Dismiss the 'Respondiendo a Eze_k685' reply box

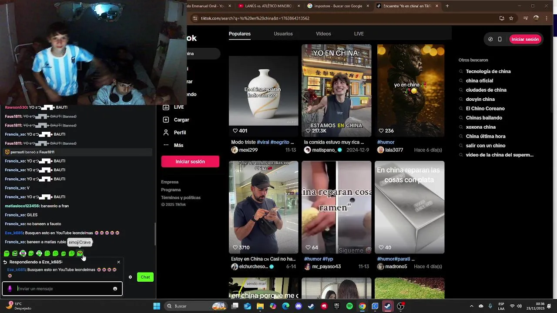click(x=118, y=262)
